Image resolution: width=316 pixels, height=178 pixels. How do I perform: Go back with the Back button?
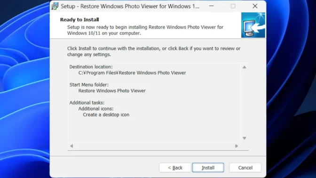click(x=175, y=168)
